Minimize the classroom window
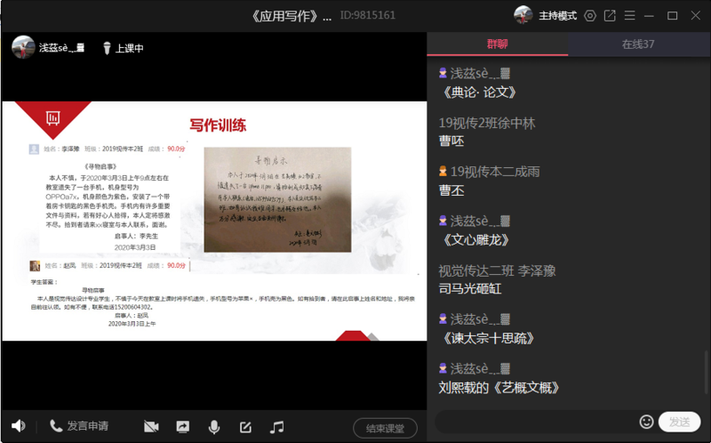 click(x=650, y=16)
